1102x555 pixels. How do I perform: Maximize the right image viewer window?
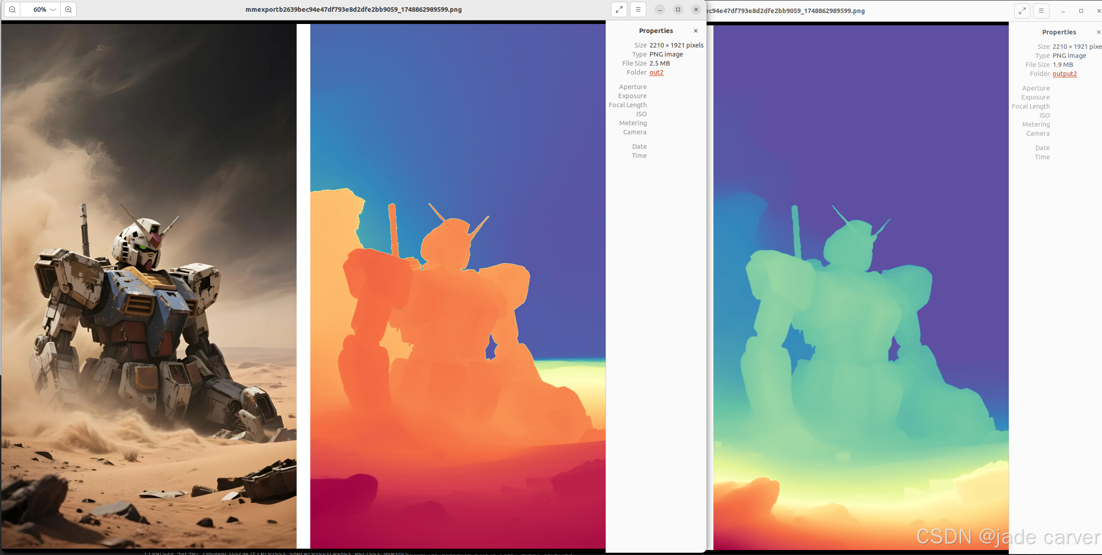[1081, 11]
